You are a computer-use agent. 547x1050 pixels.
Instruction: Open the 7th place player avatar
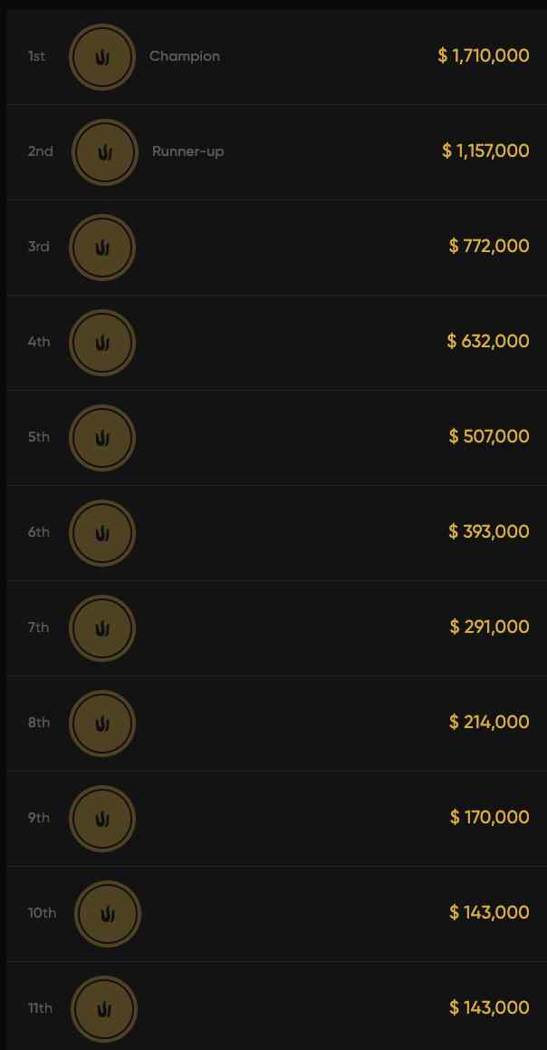coord(102,628)
